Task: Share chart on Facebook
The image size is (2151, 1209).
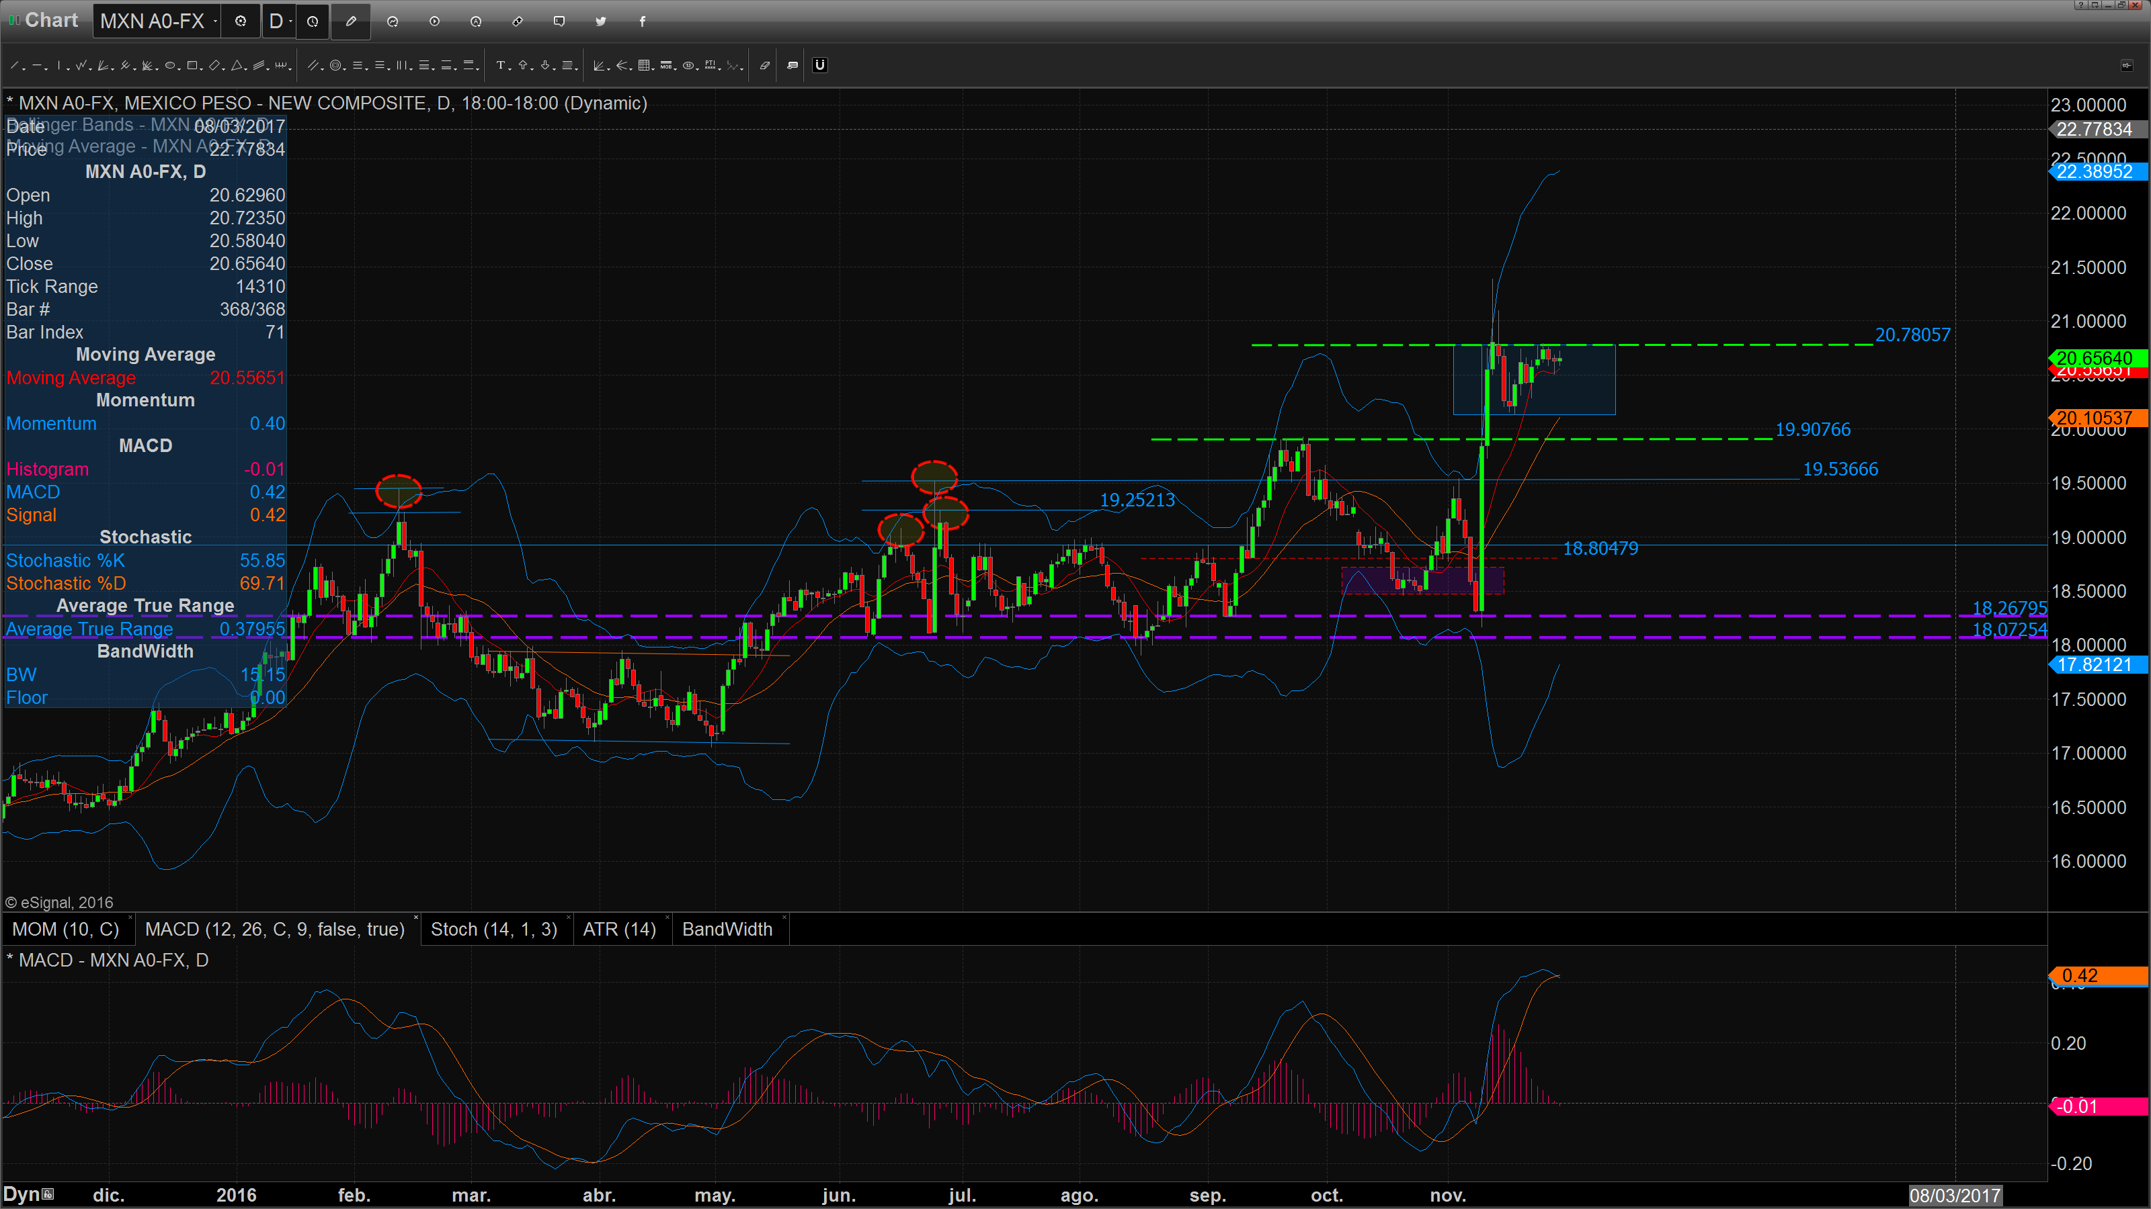Action: [642, 21]
